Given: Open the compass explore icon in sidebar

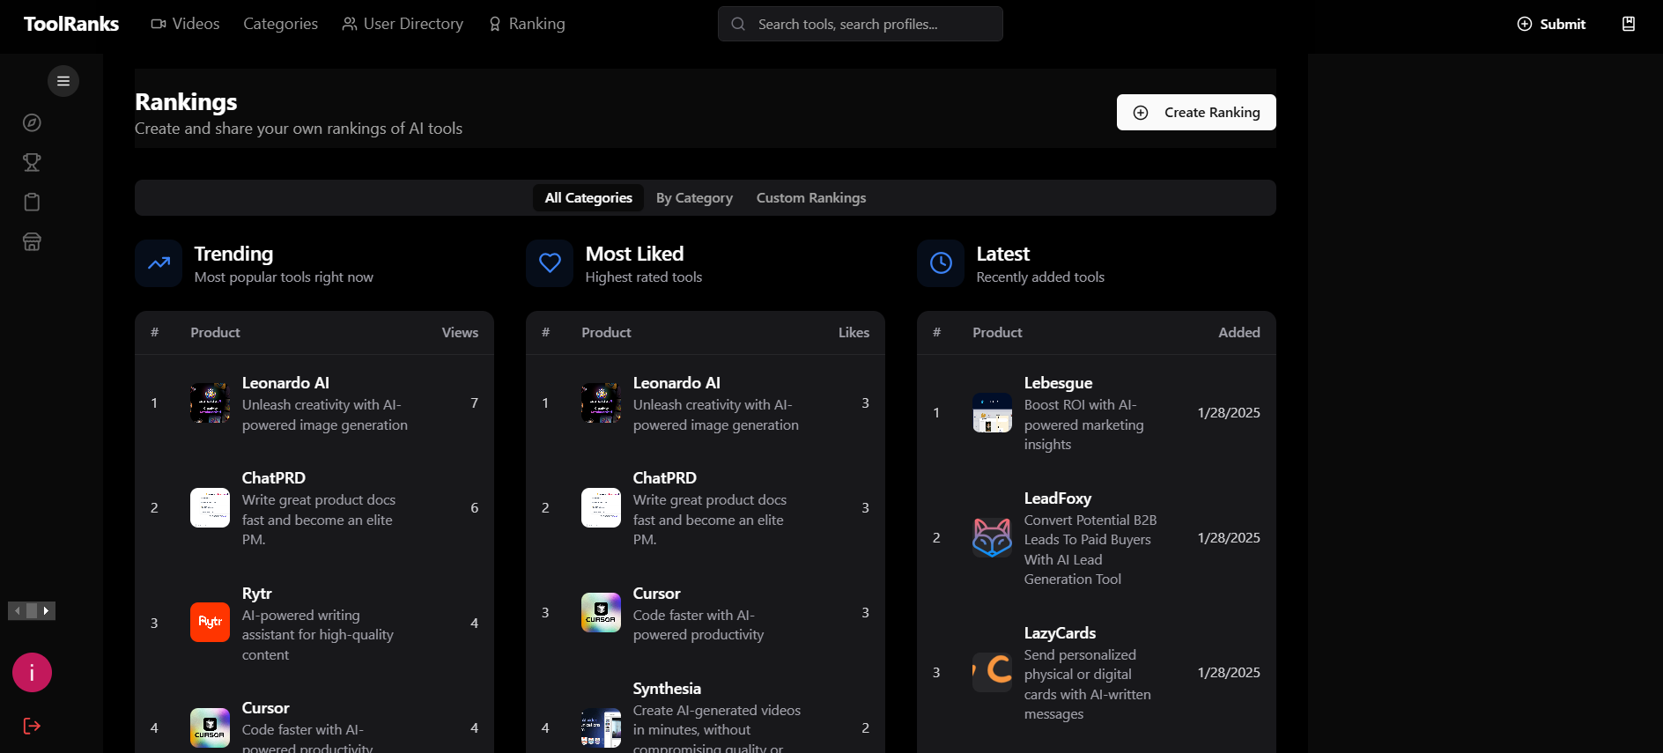Looking at the screenshot, I should click(32, 122).
